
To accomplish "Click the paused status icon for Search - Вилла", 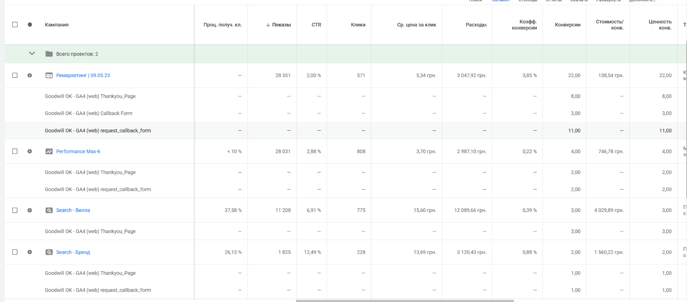I will [30, 210].
